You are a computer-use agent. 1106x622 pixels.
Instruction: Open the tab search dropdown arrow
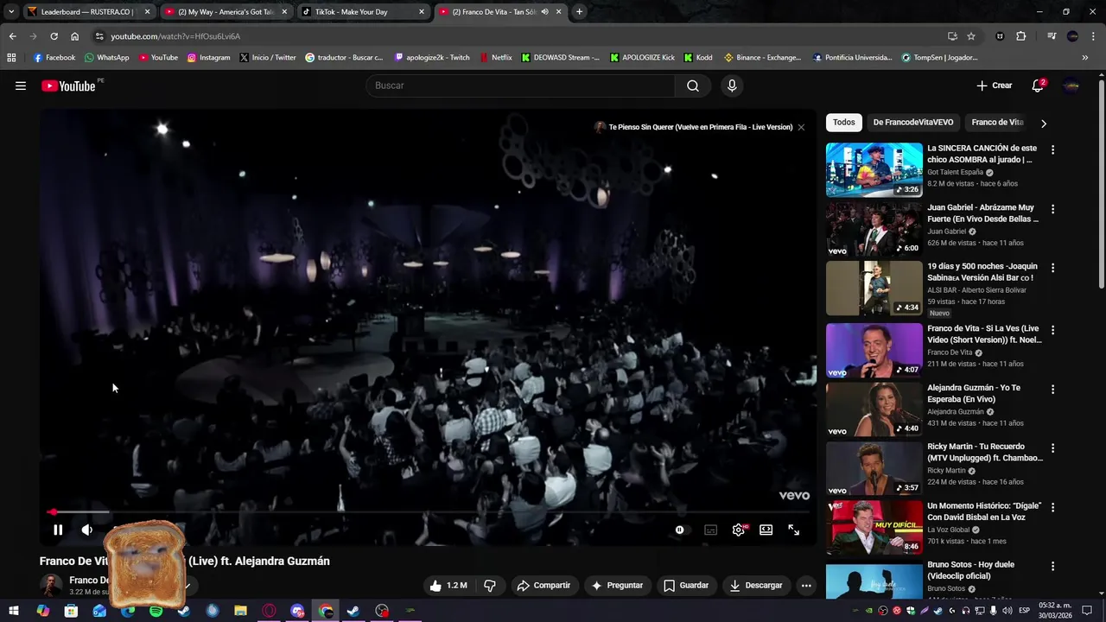[10, 12]
